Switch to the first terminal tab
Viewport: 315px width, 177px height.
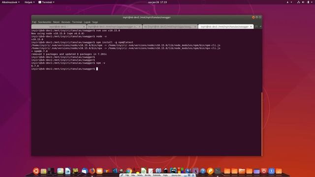point(59,27)
